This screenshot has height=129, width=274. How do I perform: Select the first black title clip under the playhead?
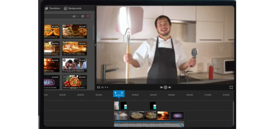click(124, 106)
